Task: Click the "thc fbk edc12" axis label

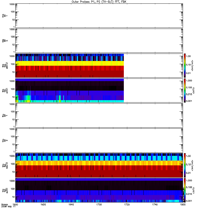Action: tap(5, 165)
